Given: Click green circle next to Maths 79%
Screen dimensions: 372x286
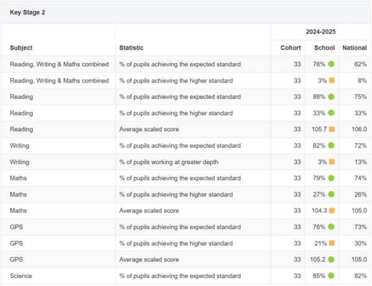Looking at the screenshot, I should point(332,179).
